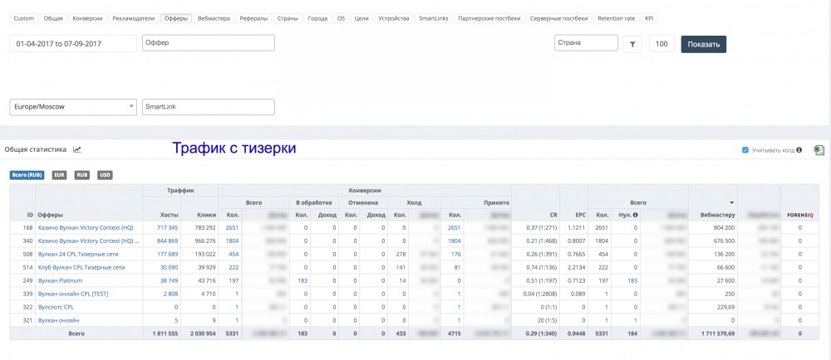Click hosts value 844 869
This screenshot has height=360, width=831.
coord(168,241)
